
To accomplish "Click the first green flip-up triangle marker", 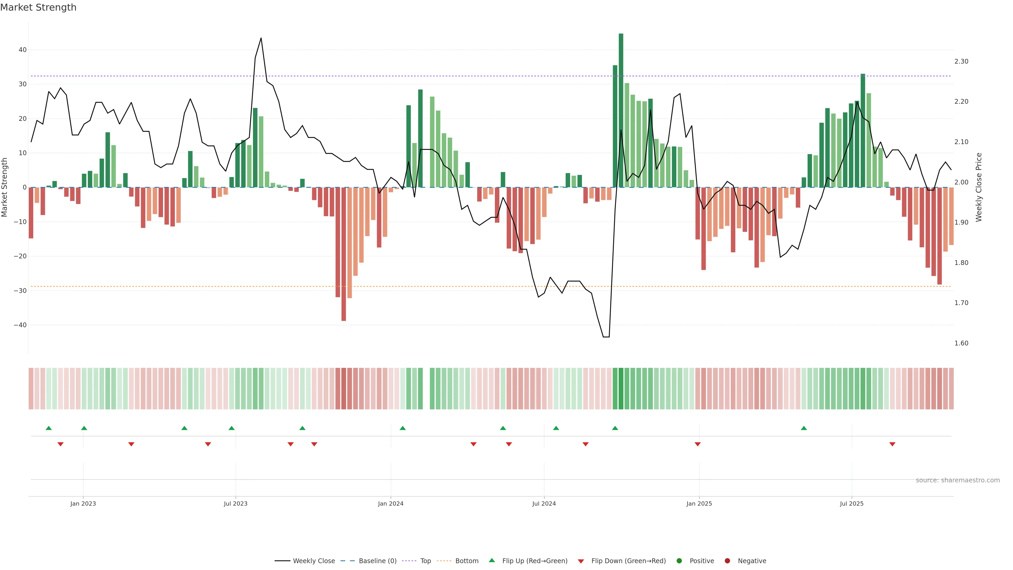I will tap(49, 428).
